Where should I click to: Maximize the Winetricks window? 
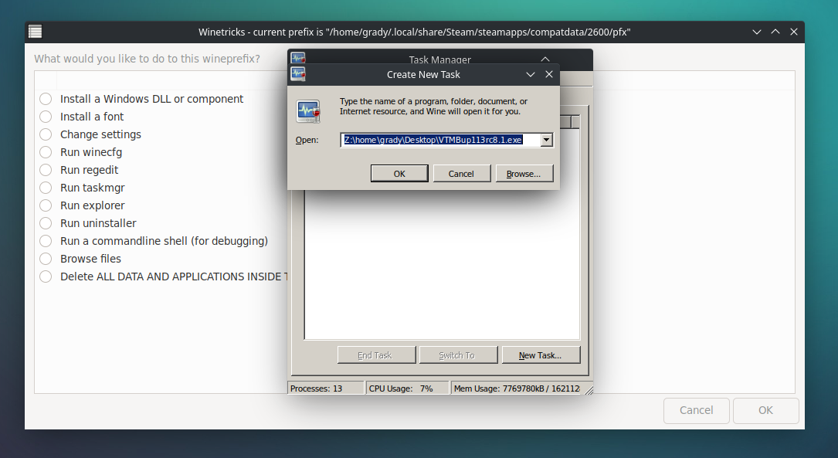point(775,32)
